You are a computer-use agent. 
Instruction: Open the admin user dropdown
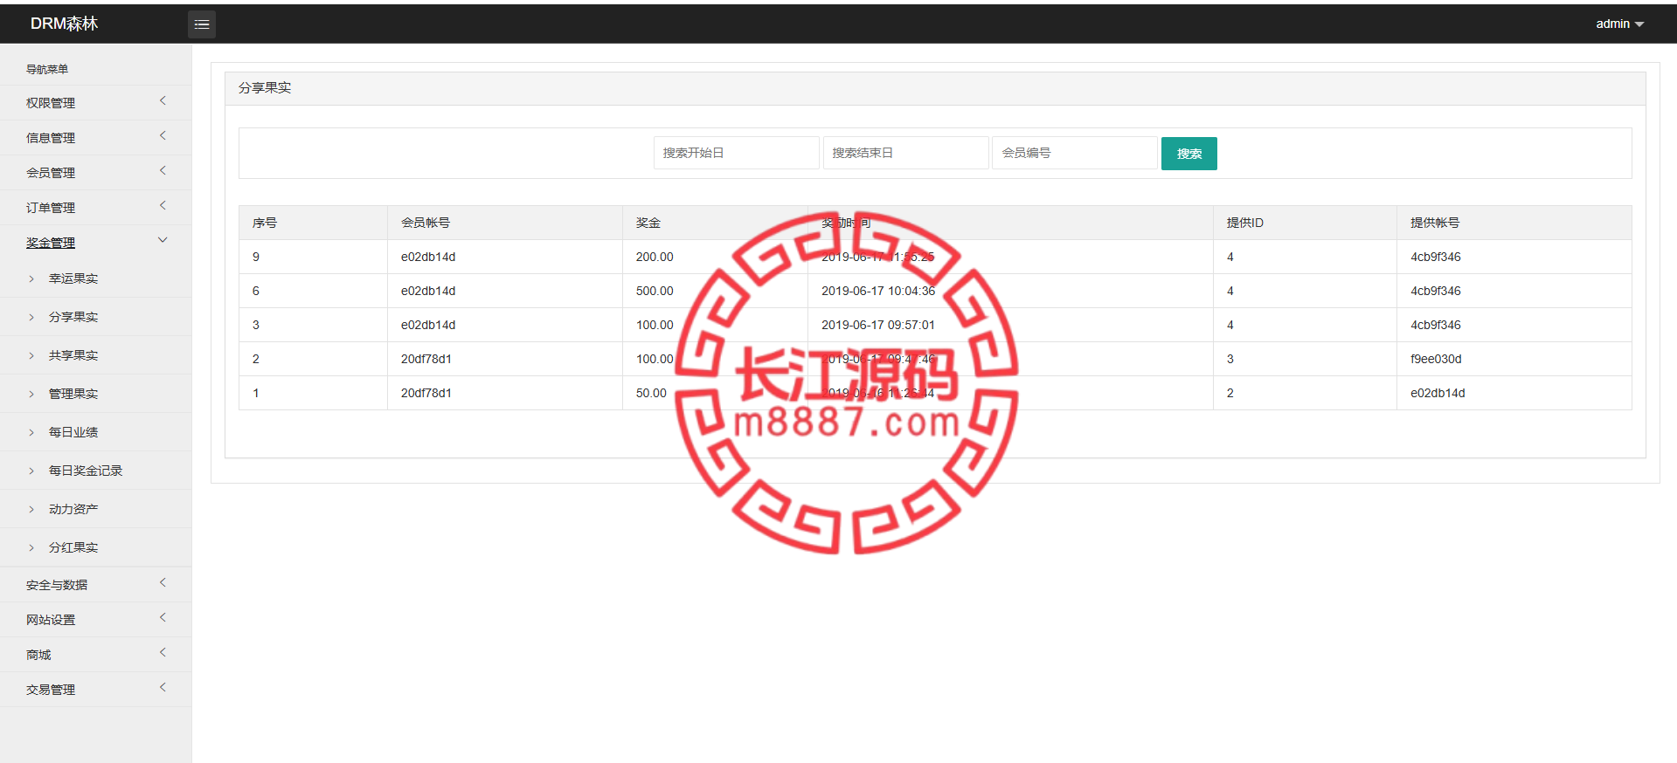[x=1619, y=24]
